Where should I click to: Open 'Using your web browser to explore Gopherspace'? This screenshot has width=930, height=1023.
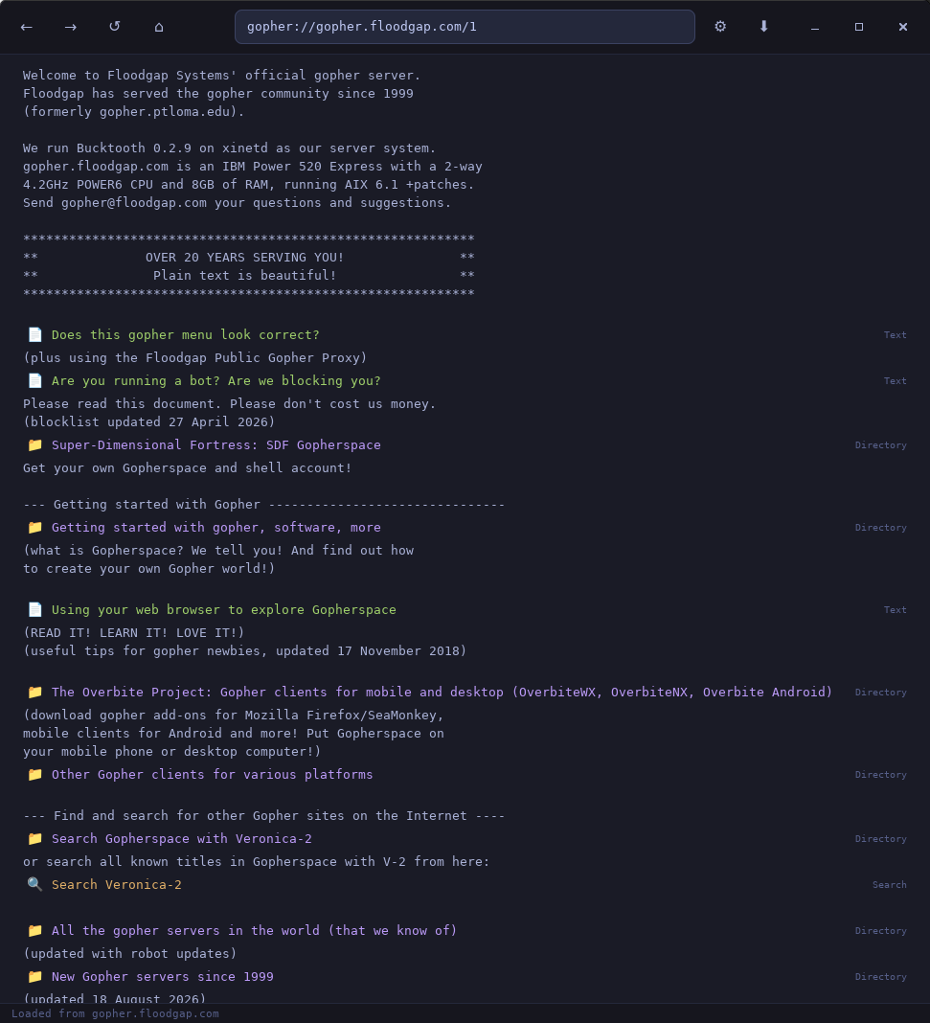pyautogui.click(x=224, y=609)
